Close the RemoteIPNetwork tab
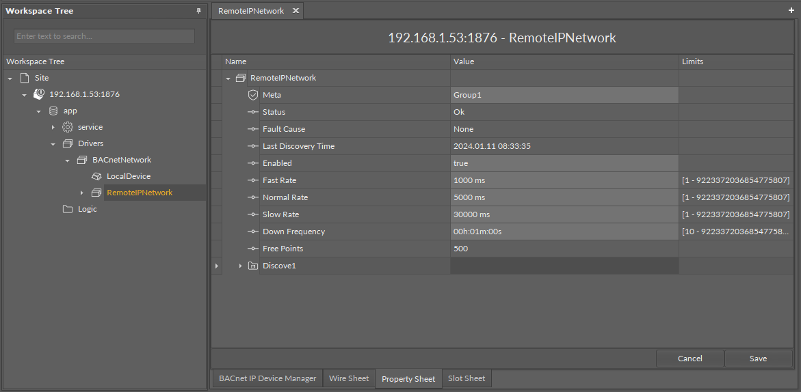 [296, 11]
